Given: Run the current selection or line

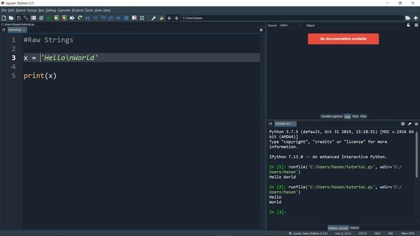Looking at the screenshot, I should point(72,18).
